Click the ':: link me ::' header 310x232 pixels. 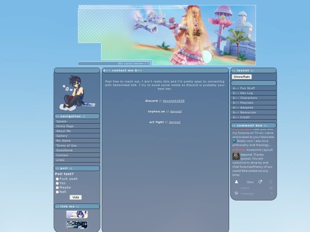coord(77,206)
